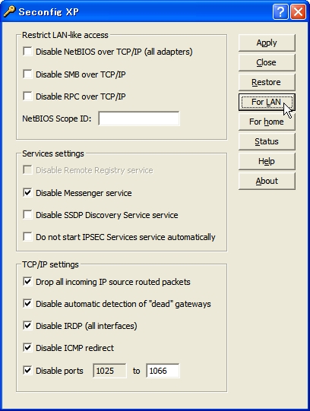
Task: Enable Disable NetBIOS over TCP/IP checkbox
Action: pyautogui.click(x=27, y=52)
